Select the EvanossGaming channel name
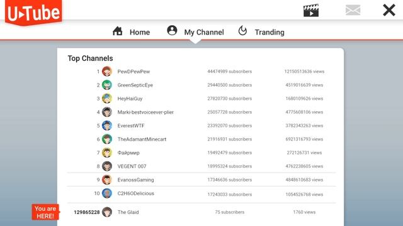Viewport: 403px width, 226px height. (136, 180)
